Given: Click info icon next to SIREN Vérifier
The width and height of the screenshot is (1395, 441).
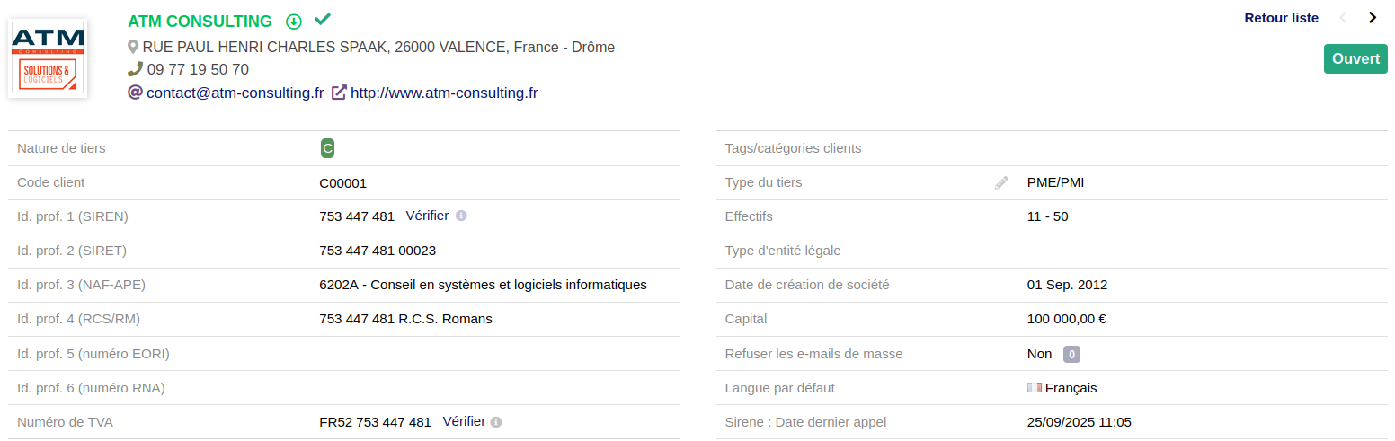Looking at the screenshot, I should point(461,216).
